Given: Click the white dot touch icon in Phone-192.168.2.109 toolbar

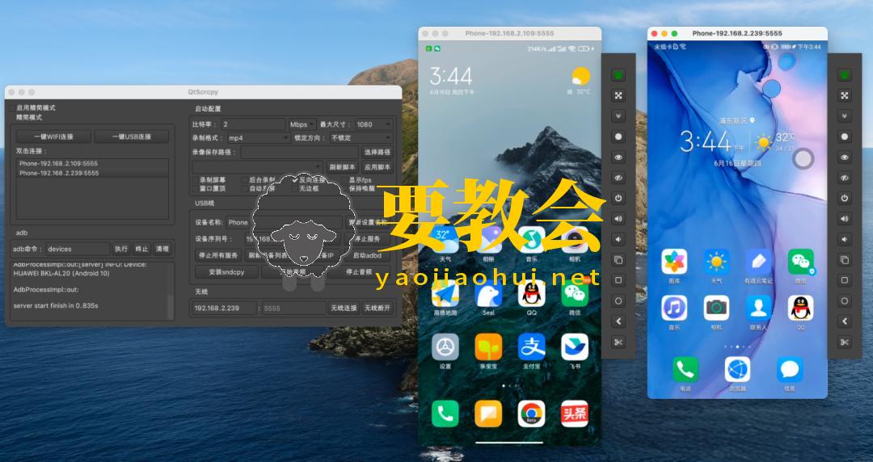Looking at the screenshot, I should pyautogui.click(x=618, y=136).
